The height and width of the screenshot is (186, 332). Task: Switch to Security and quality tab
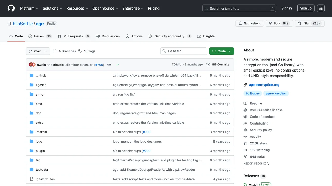(170, 36)
